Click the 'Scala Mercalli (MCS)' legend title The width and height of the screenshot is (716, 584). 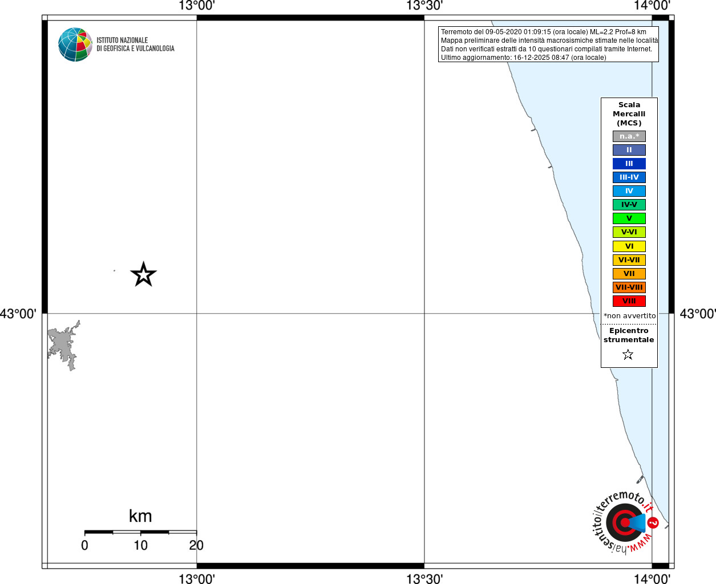point(629,113)
